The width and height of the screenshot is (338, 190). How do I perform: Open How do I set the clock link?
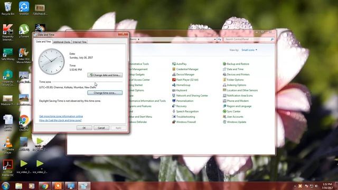point(60,120)
